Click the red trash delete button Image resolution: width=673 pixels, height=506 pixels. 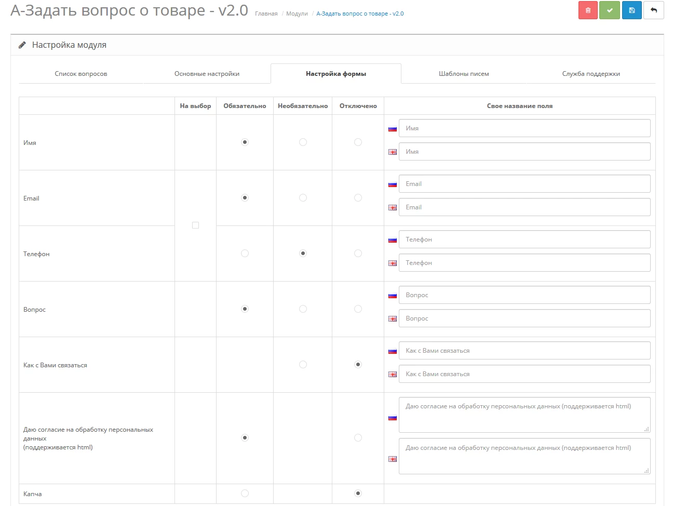point(588,10)
